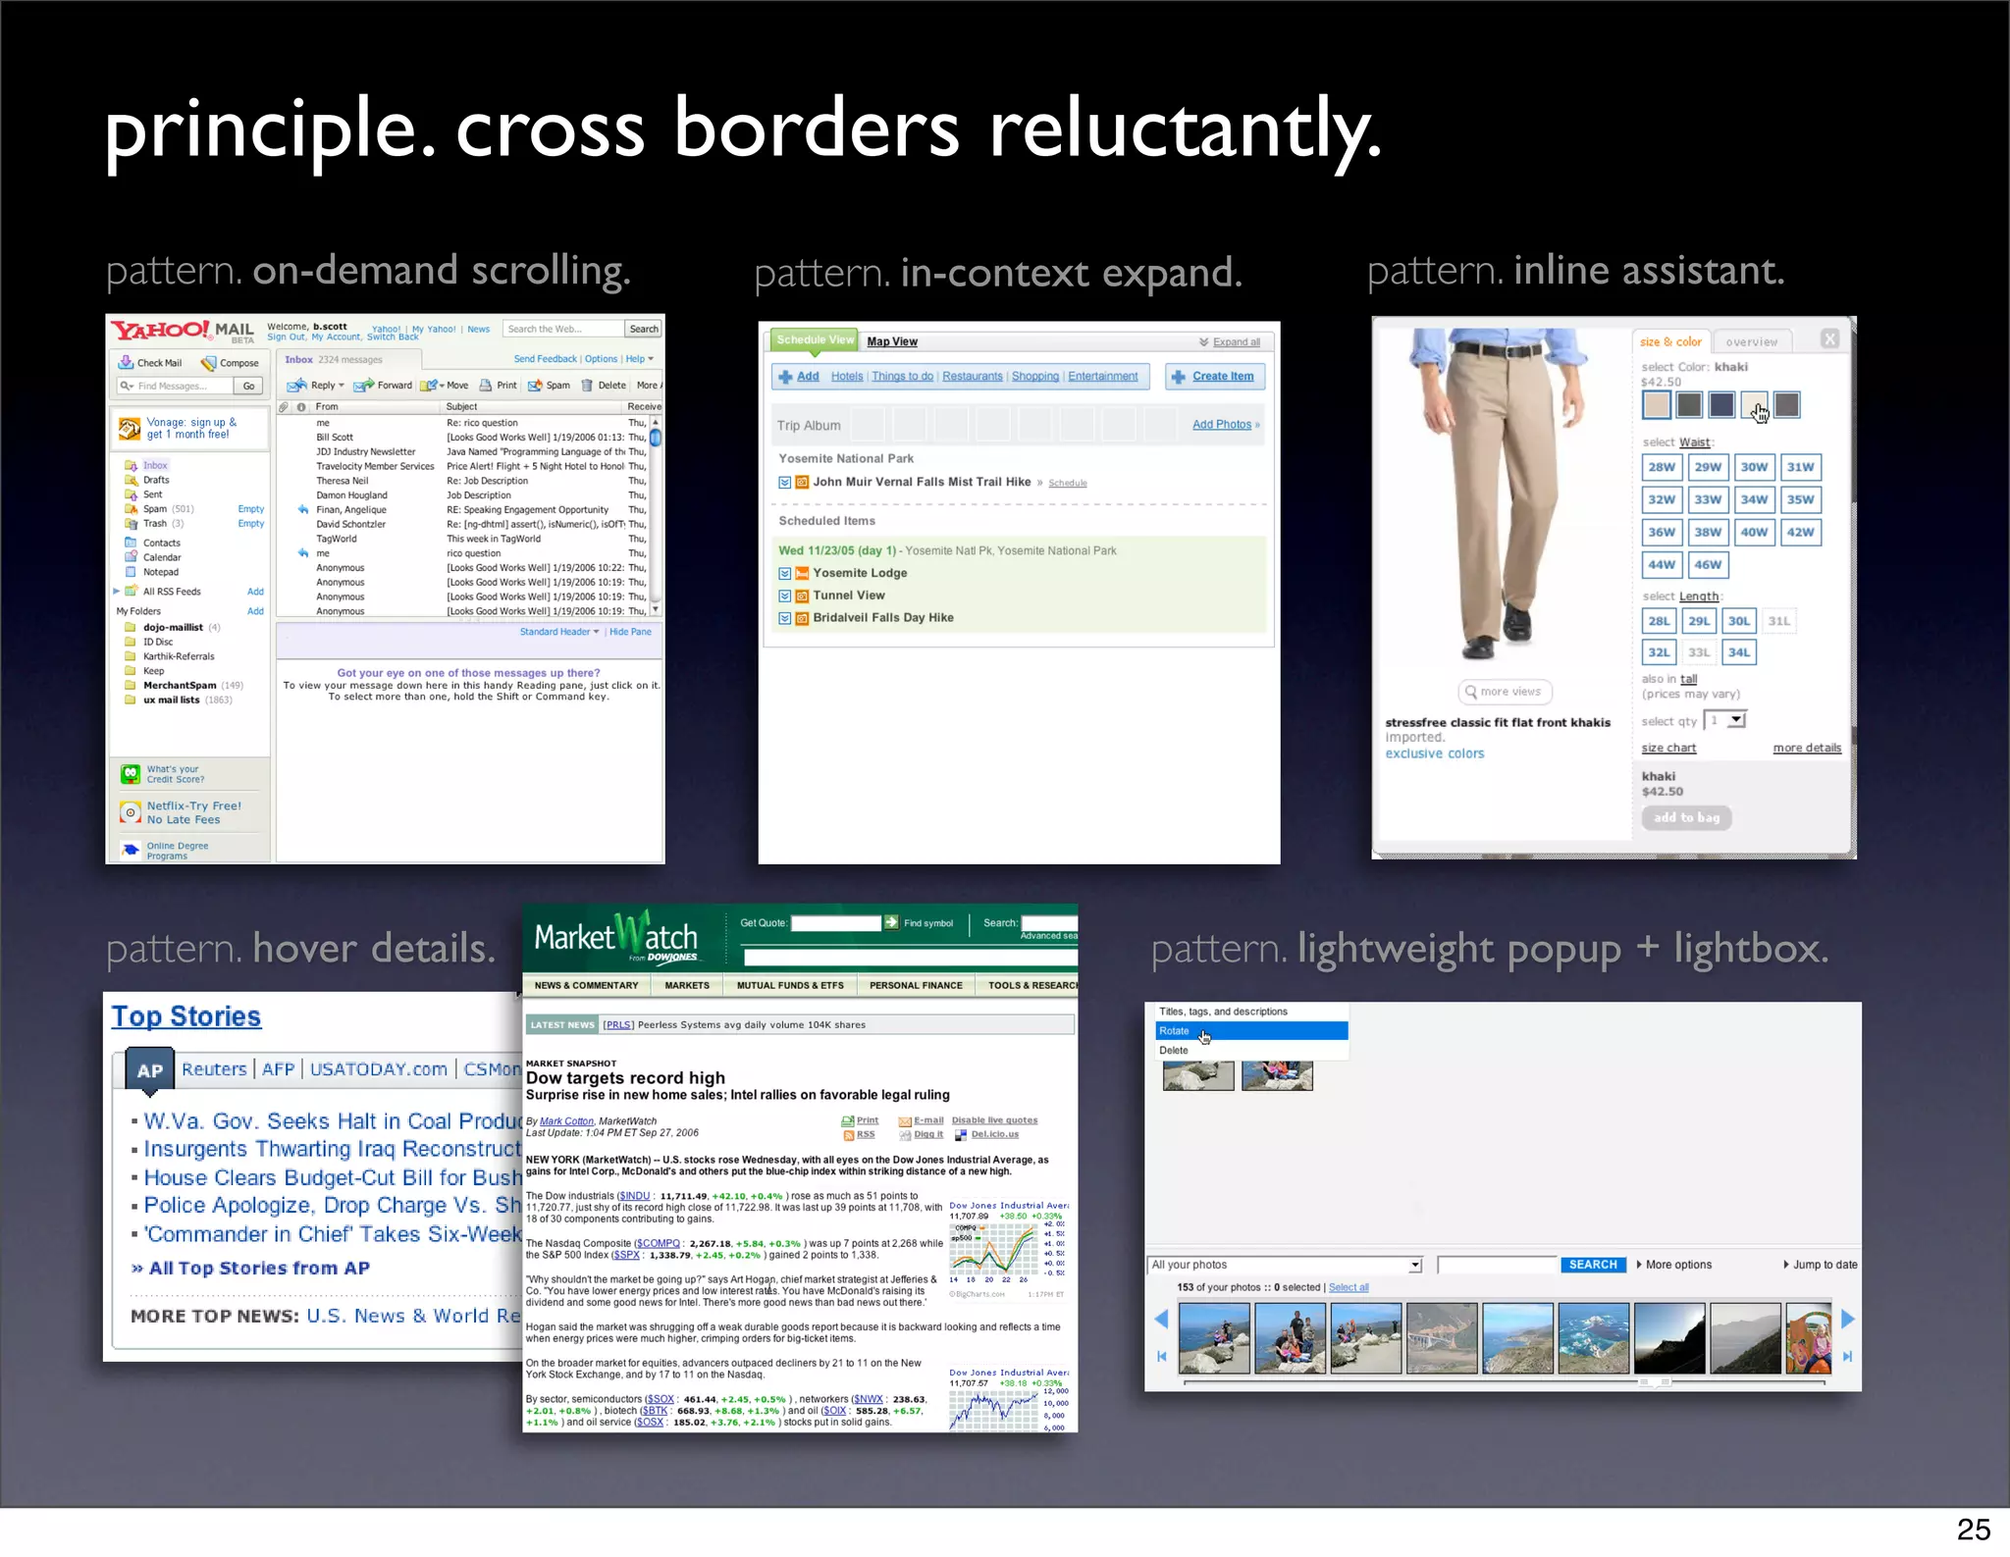This screenshot has width=2010, height=1557.
Task: Click the Delete trash icon in mail toolbar
Action: 587,386
